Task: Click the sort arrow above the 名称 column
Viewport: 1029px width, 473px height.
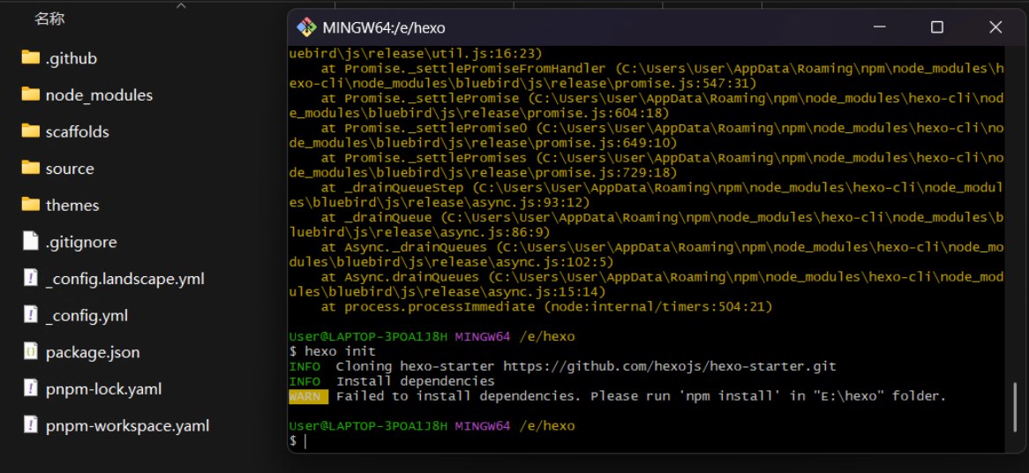Action: point(181,5)
